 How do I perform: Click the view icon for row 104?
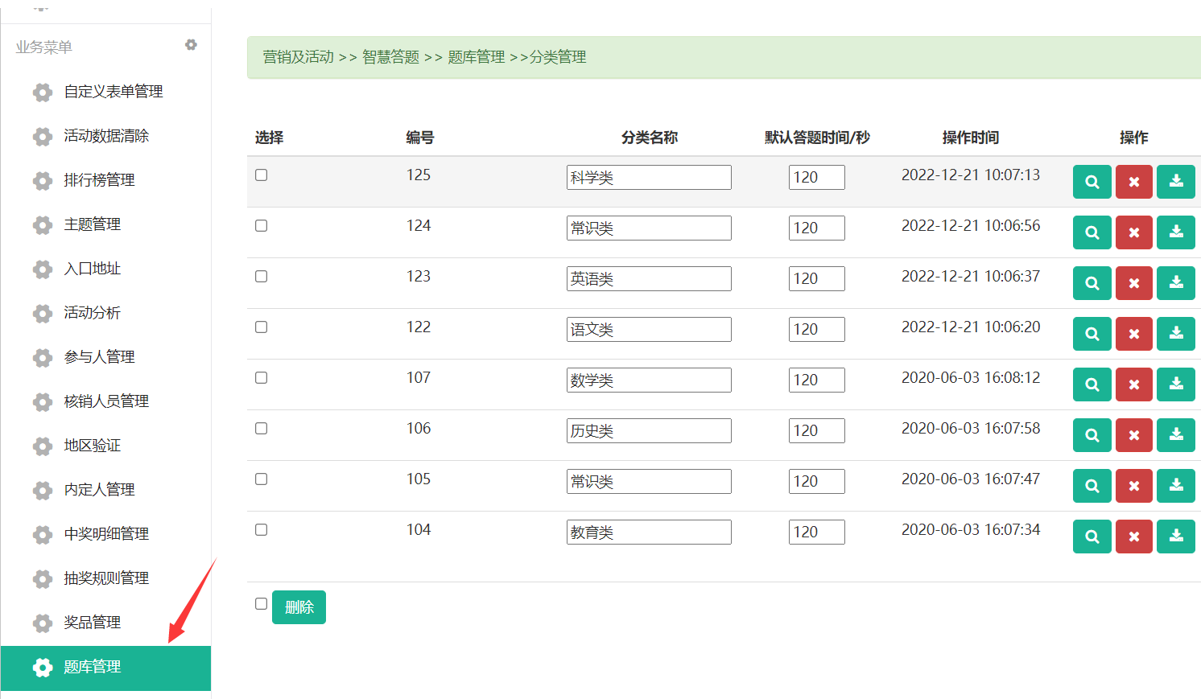coord(1092,537)
